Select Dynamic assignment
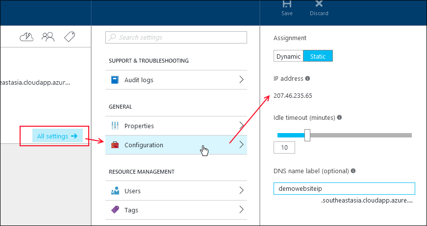Image resolution: width=427 pixels, height=226 pixels. tap(288, 56)
